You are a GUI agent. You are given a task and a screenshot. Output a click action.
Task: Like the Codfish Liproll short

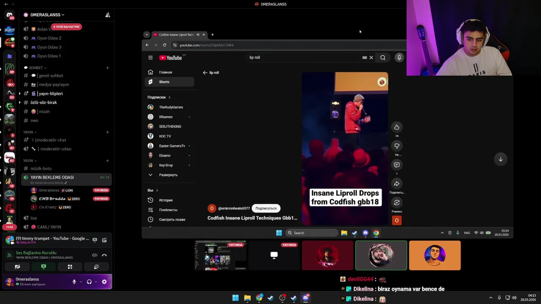click(x=396, y=127)
